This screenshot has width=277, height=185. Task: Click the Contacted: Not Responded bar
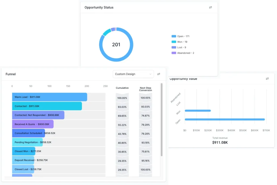coord(38,115)
